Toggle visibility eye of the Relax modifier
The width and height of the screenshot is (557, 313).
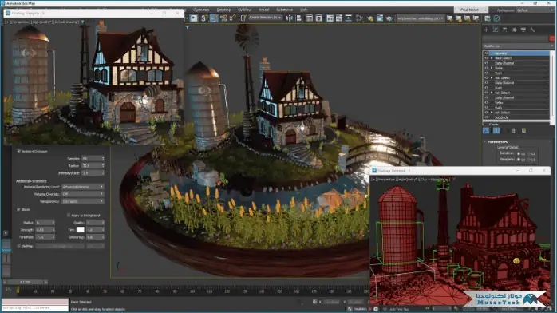point(486,102)
